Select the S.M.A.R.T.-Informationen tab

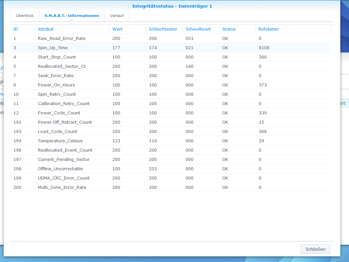72,16
